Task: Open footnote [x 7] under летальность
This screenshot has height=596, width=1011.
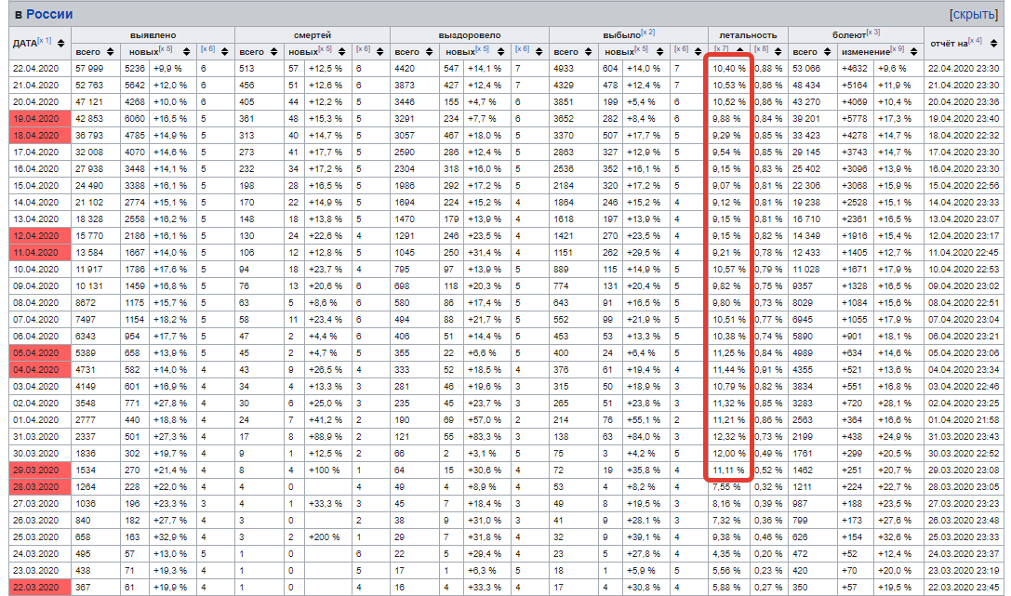Action: (721, 49)
